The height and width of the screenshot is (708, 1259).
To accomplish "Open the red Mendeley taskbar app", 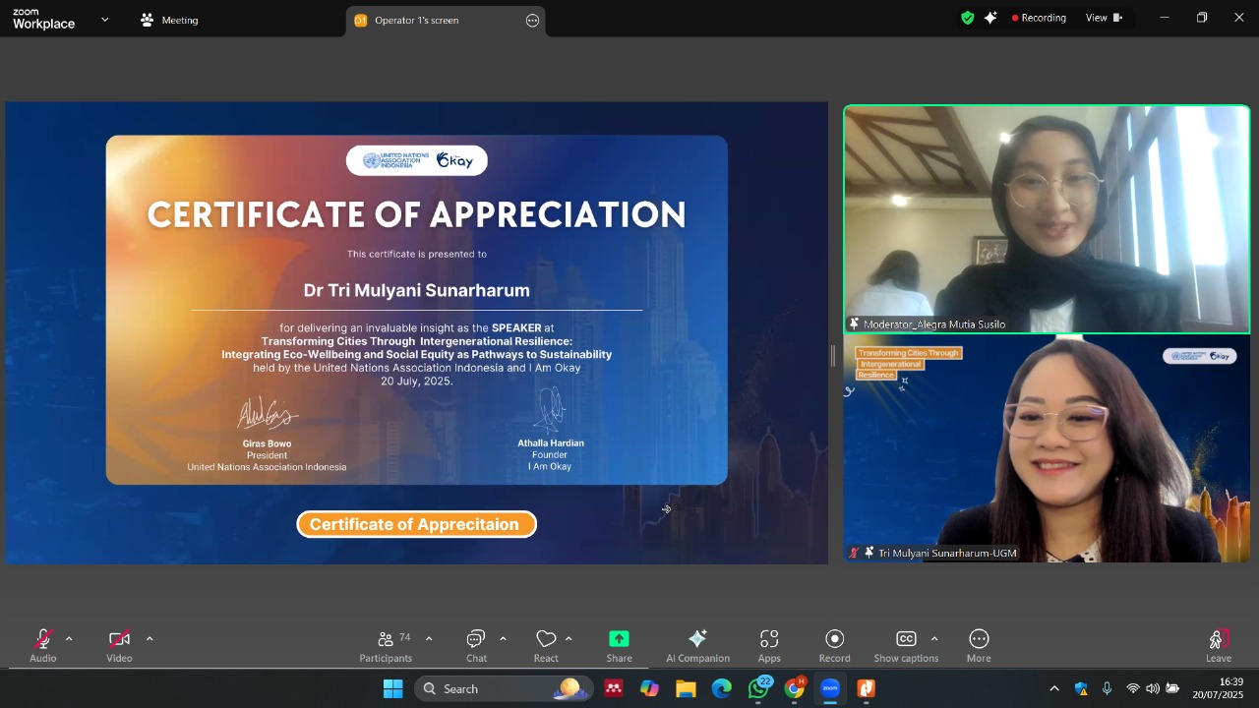I will 614,688.
